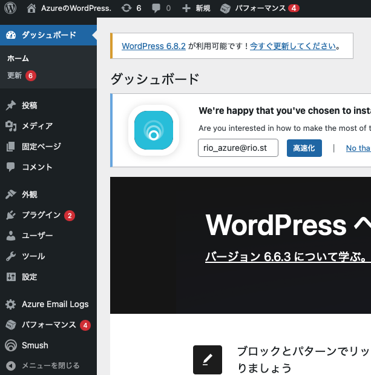This screenshot has height=375, width=371.
Task: Click the pushpin icon for 投稿
Action: tap(11, 105)
